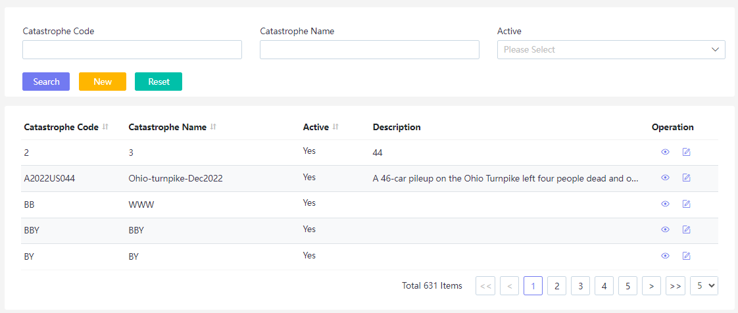
Task: Jump to the last page
Action: [x=676, y=285]
